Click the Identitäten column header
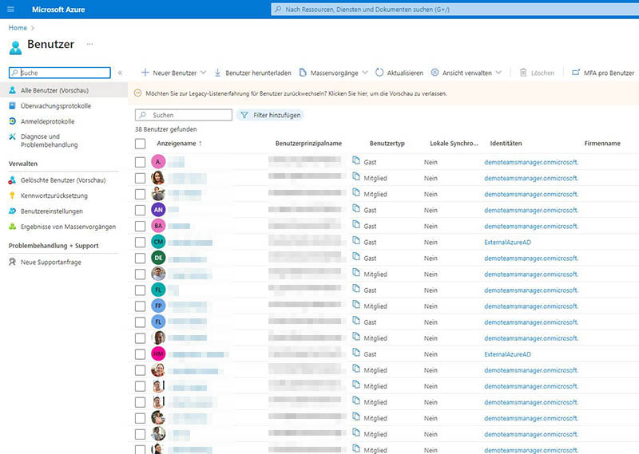This screenshot has width=639, height=454. tap(506, 144)
